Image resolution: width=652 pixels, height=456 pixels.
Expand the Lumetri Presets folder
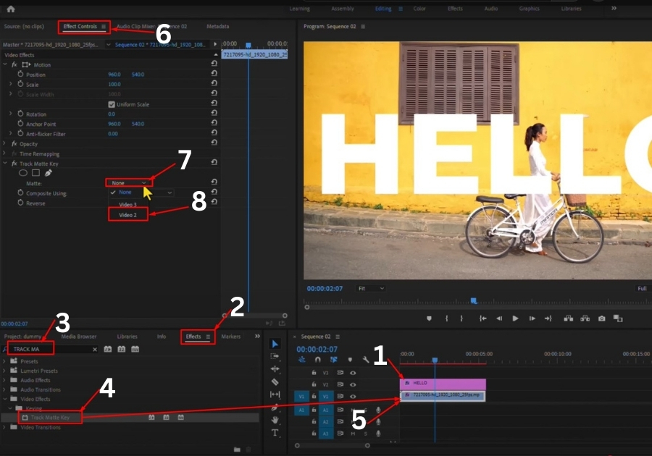[4, 371]
